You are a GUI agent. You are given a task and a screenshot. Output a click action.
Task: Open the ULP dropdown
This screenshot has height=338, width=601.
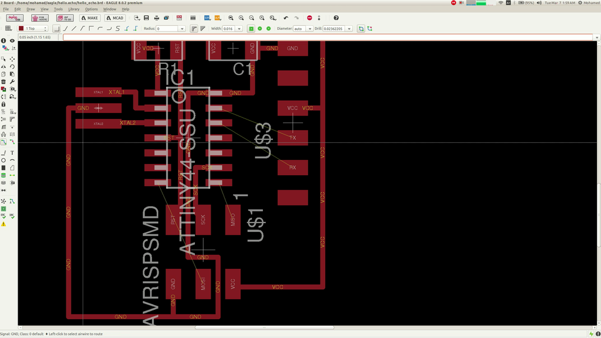point(217,18)
